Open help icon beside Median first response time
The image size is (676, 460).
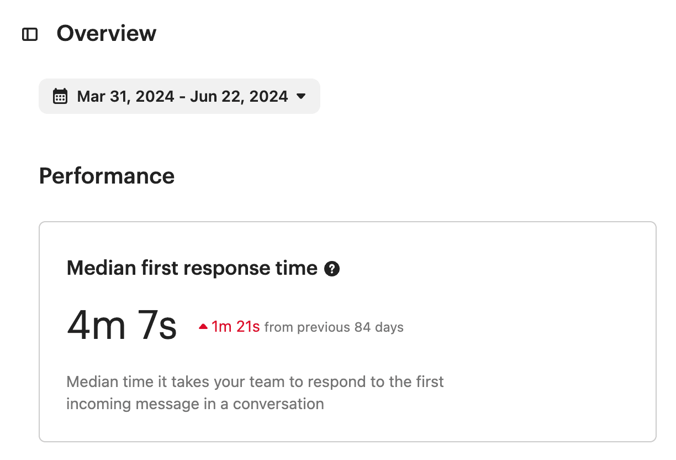coord(332,269)
